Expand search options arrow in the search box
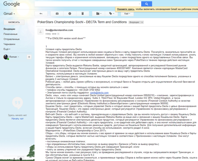Viewport: 198px width, 161px height. (x=139, y=4)
